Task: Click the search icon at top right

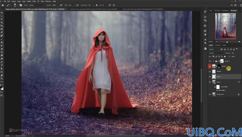Action: (x=232, y=5)
